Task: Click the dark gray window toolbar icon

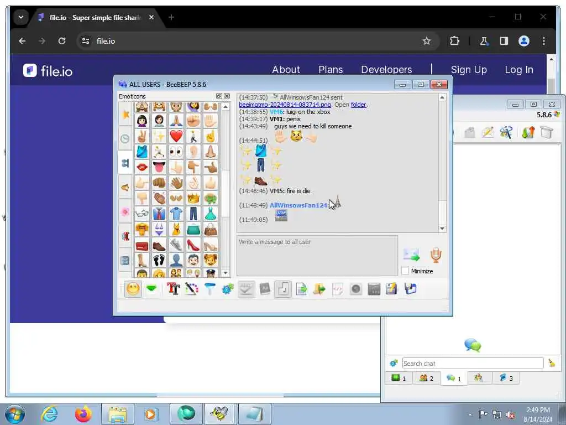Action: click(374, 289)
